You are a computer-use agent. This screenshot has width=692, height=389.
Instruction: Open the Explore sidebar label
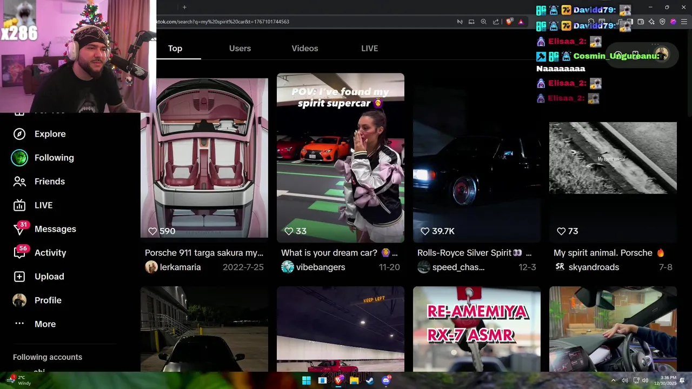click(50, 134)
